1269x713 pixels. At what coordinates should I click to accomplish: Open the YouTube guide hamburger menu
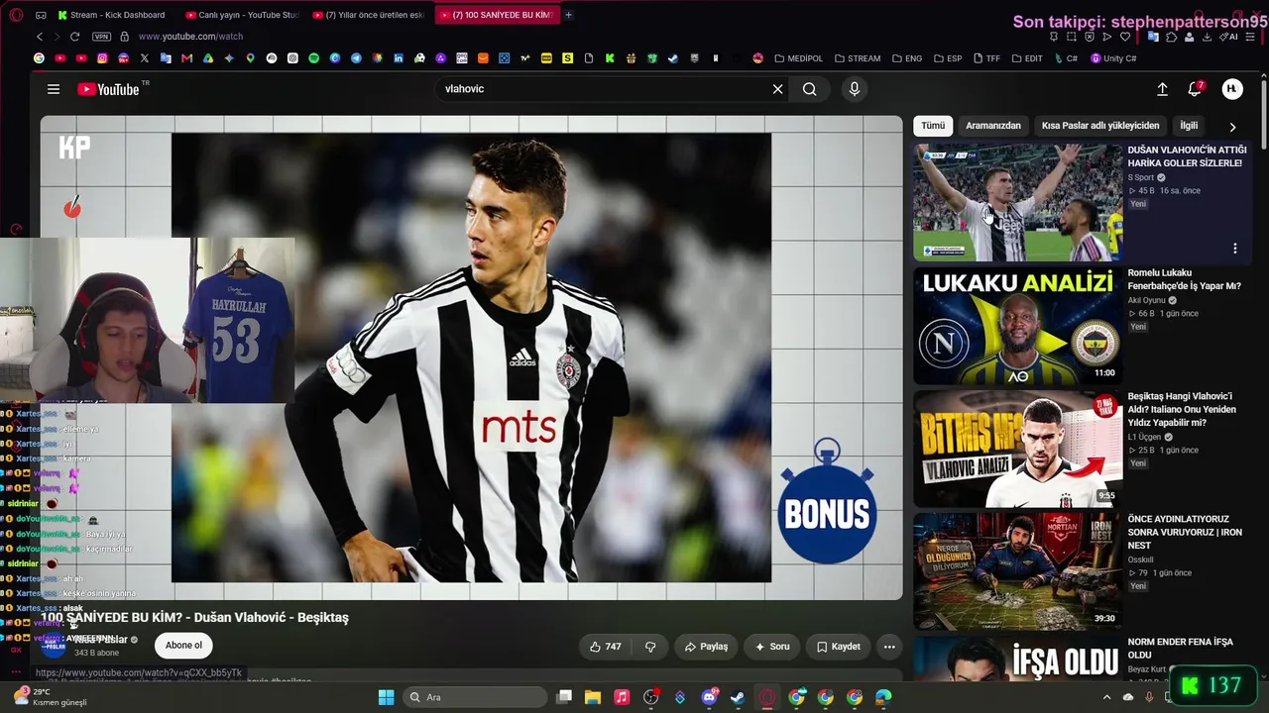coord(54,89)
